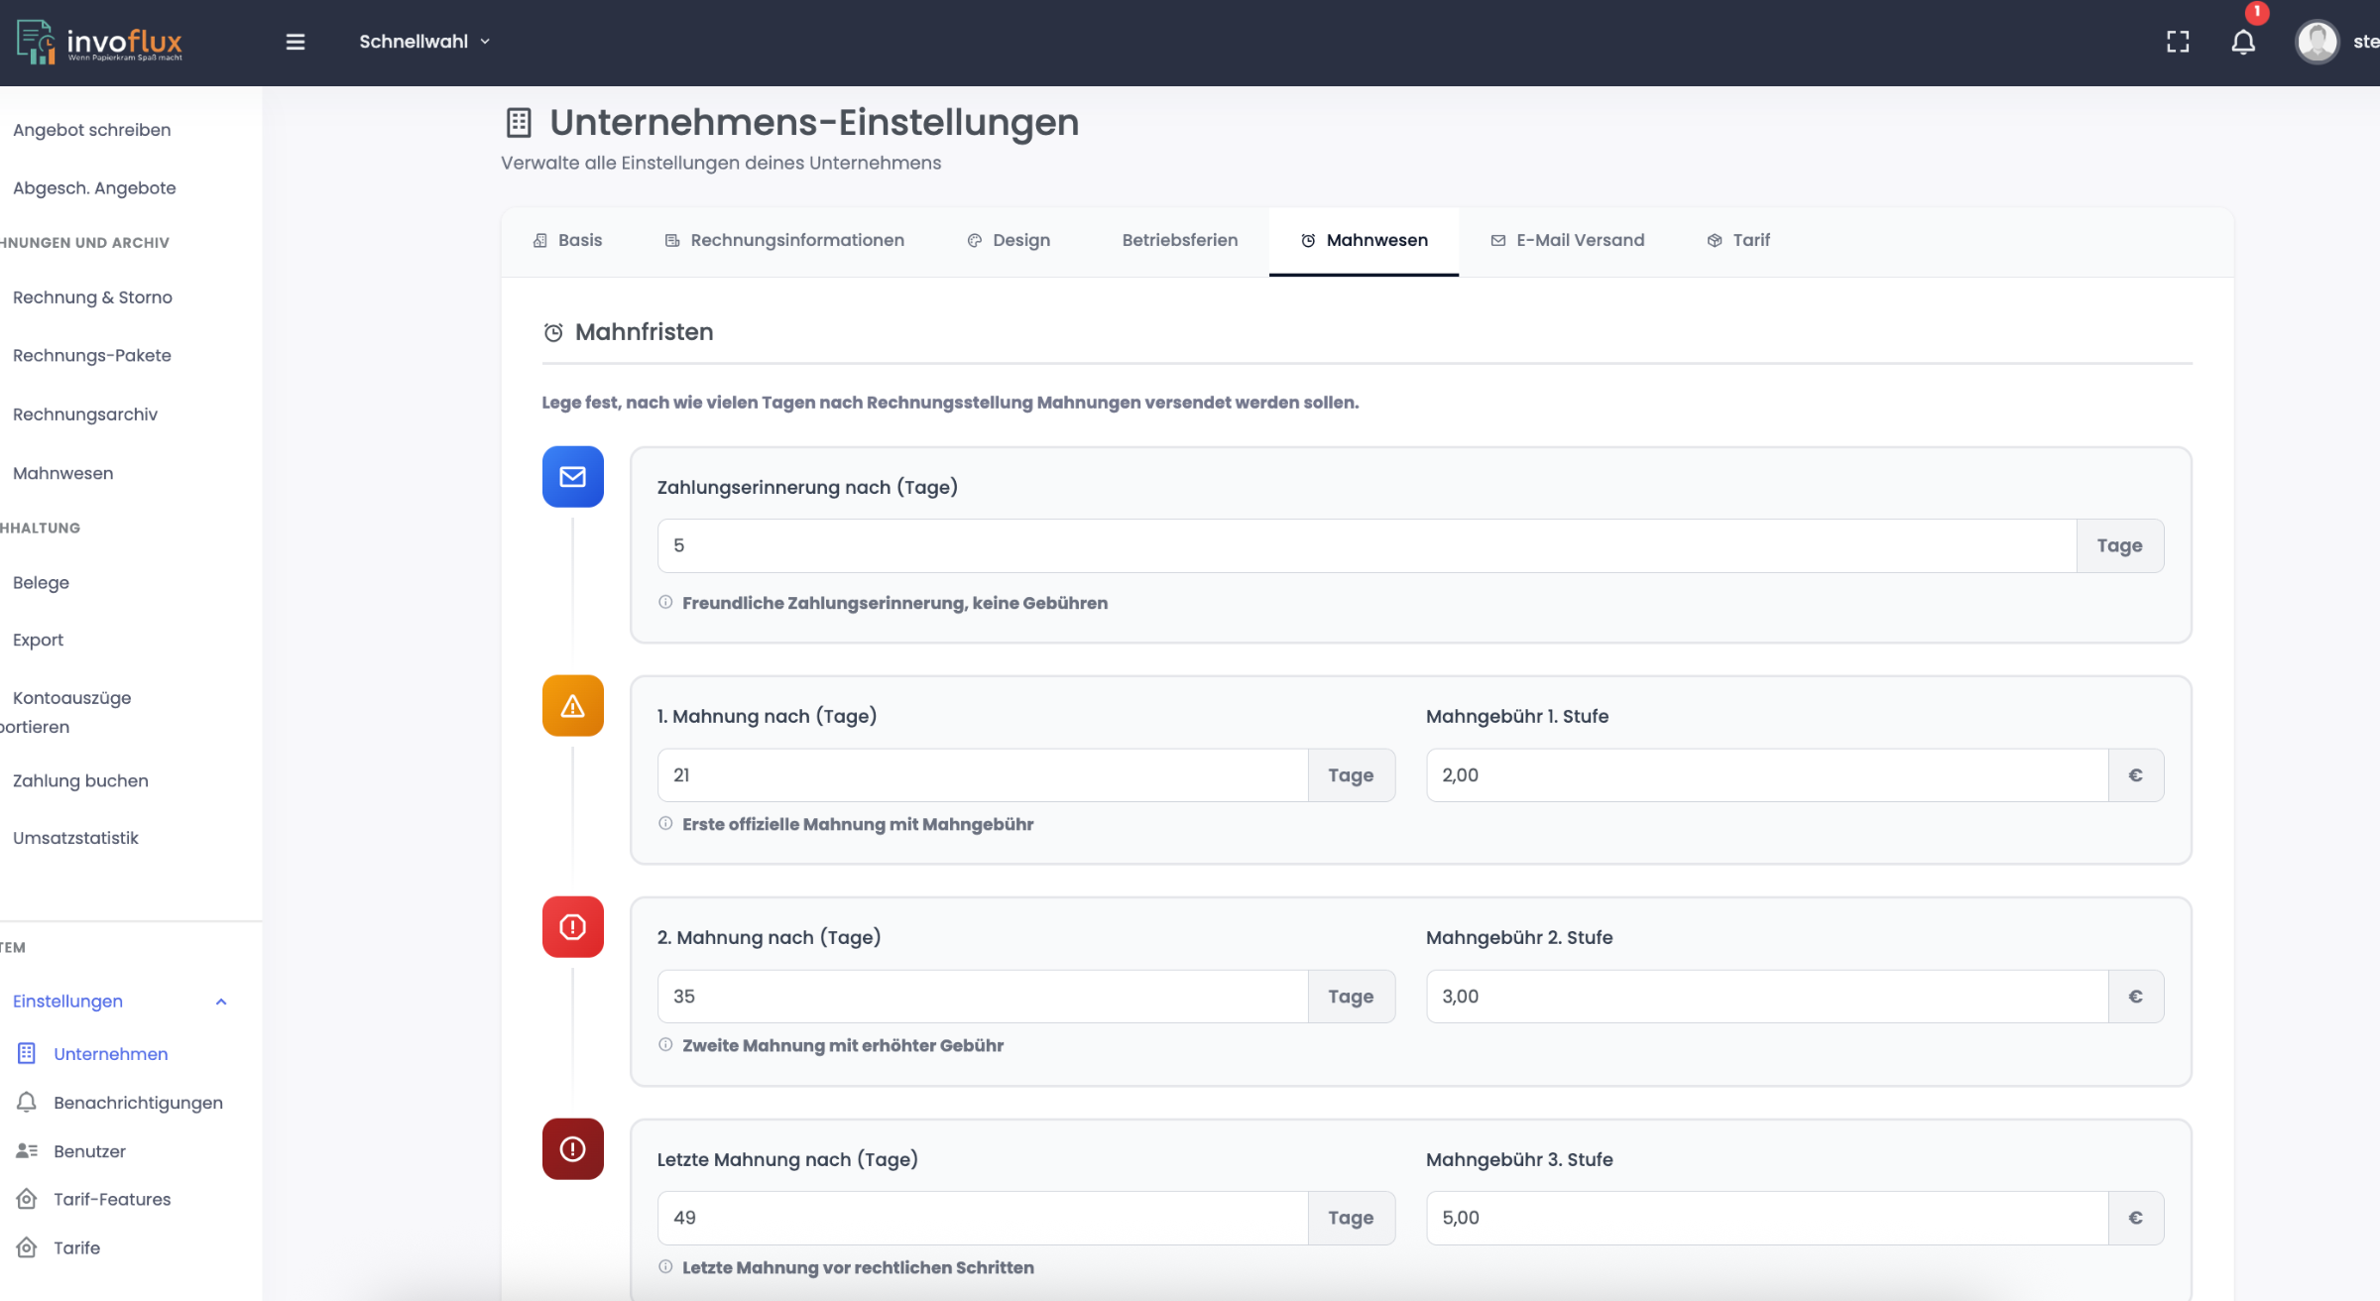Open Rechnung & Storno in sidebar
Screen dimensions: 2380x1301
92,297
